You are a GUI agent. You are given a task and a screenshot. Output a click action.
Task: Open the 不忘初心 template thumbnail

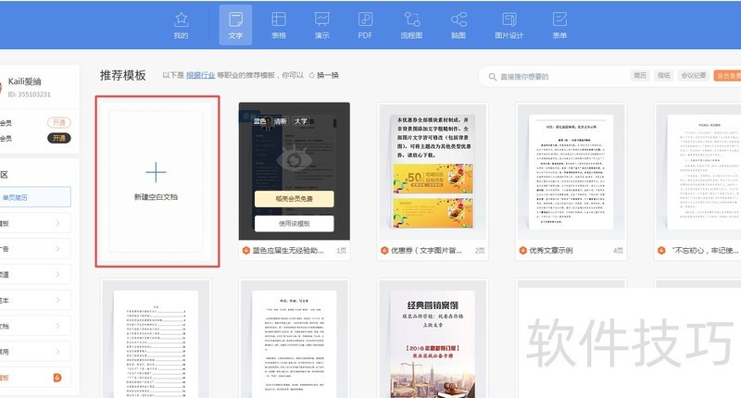click(699, 171)
